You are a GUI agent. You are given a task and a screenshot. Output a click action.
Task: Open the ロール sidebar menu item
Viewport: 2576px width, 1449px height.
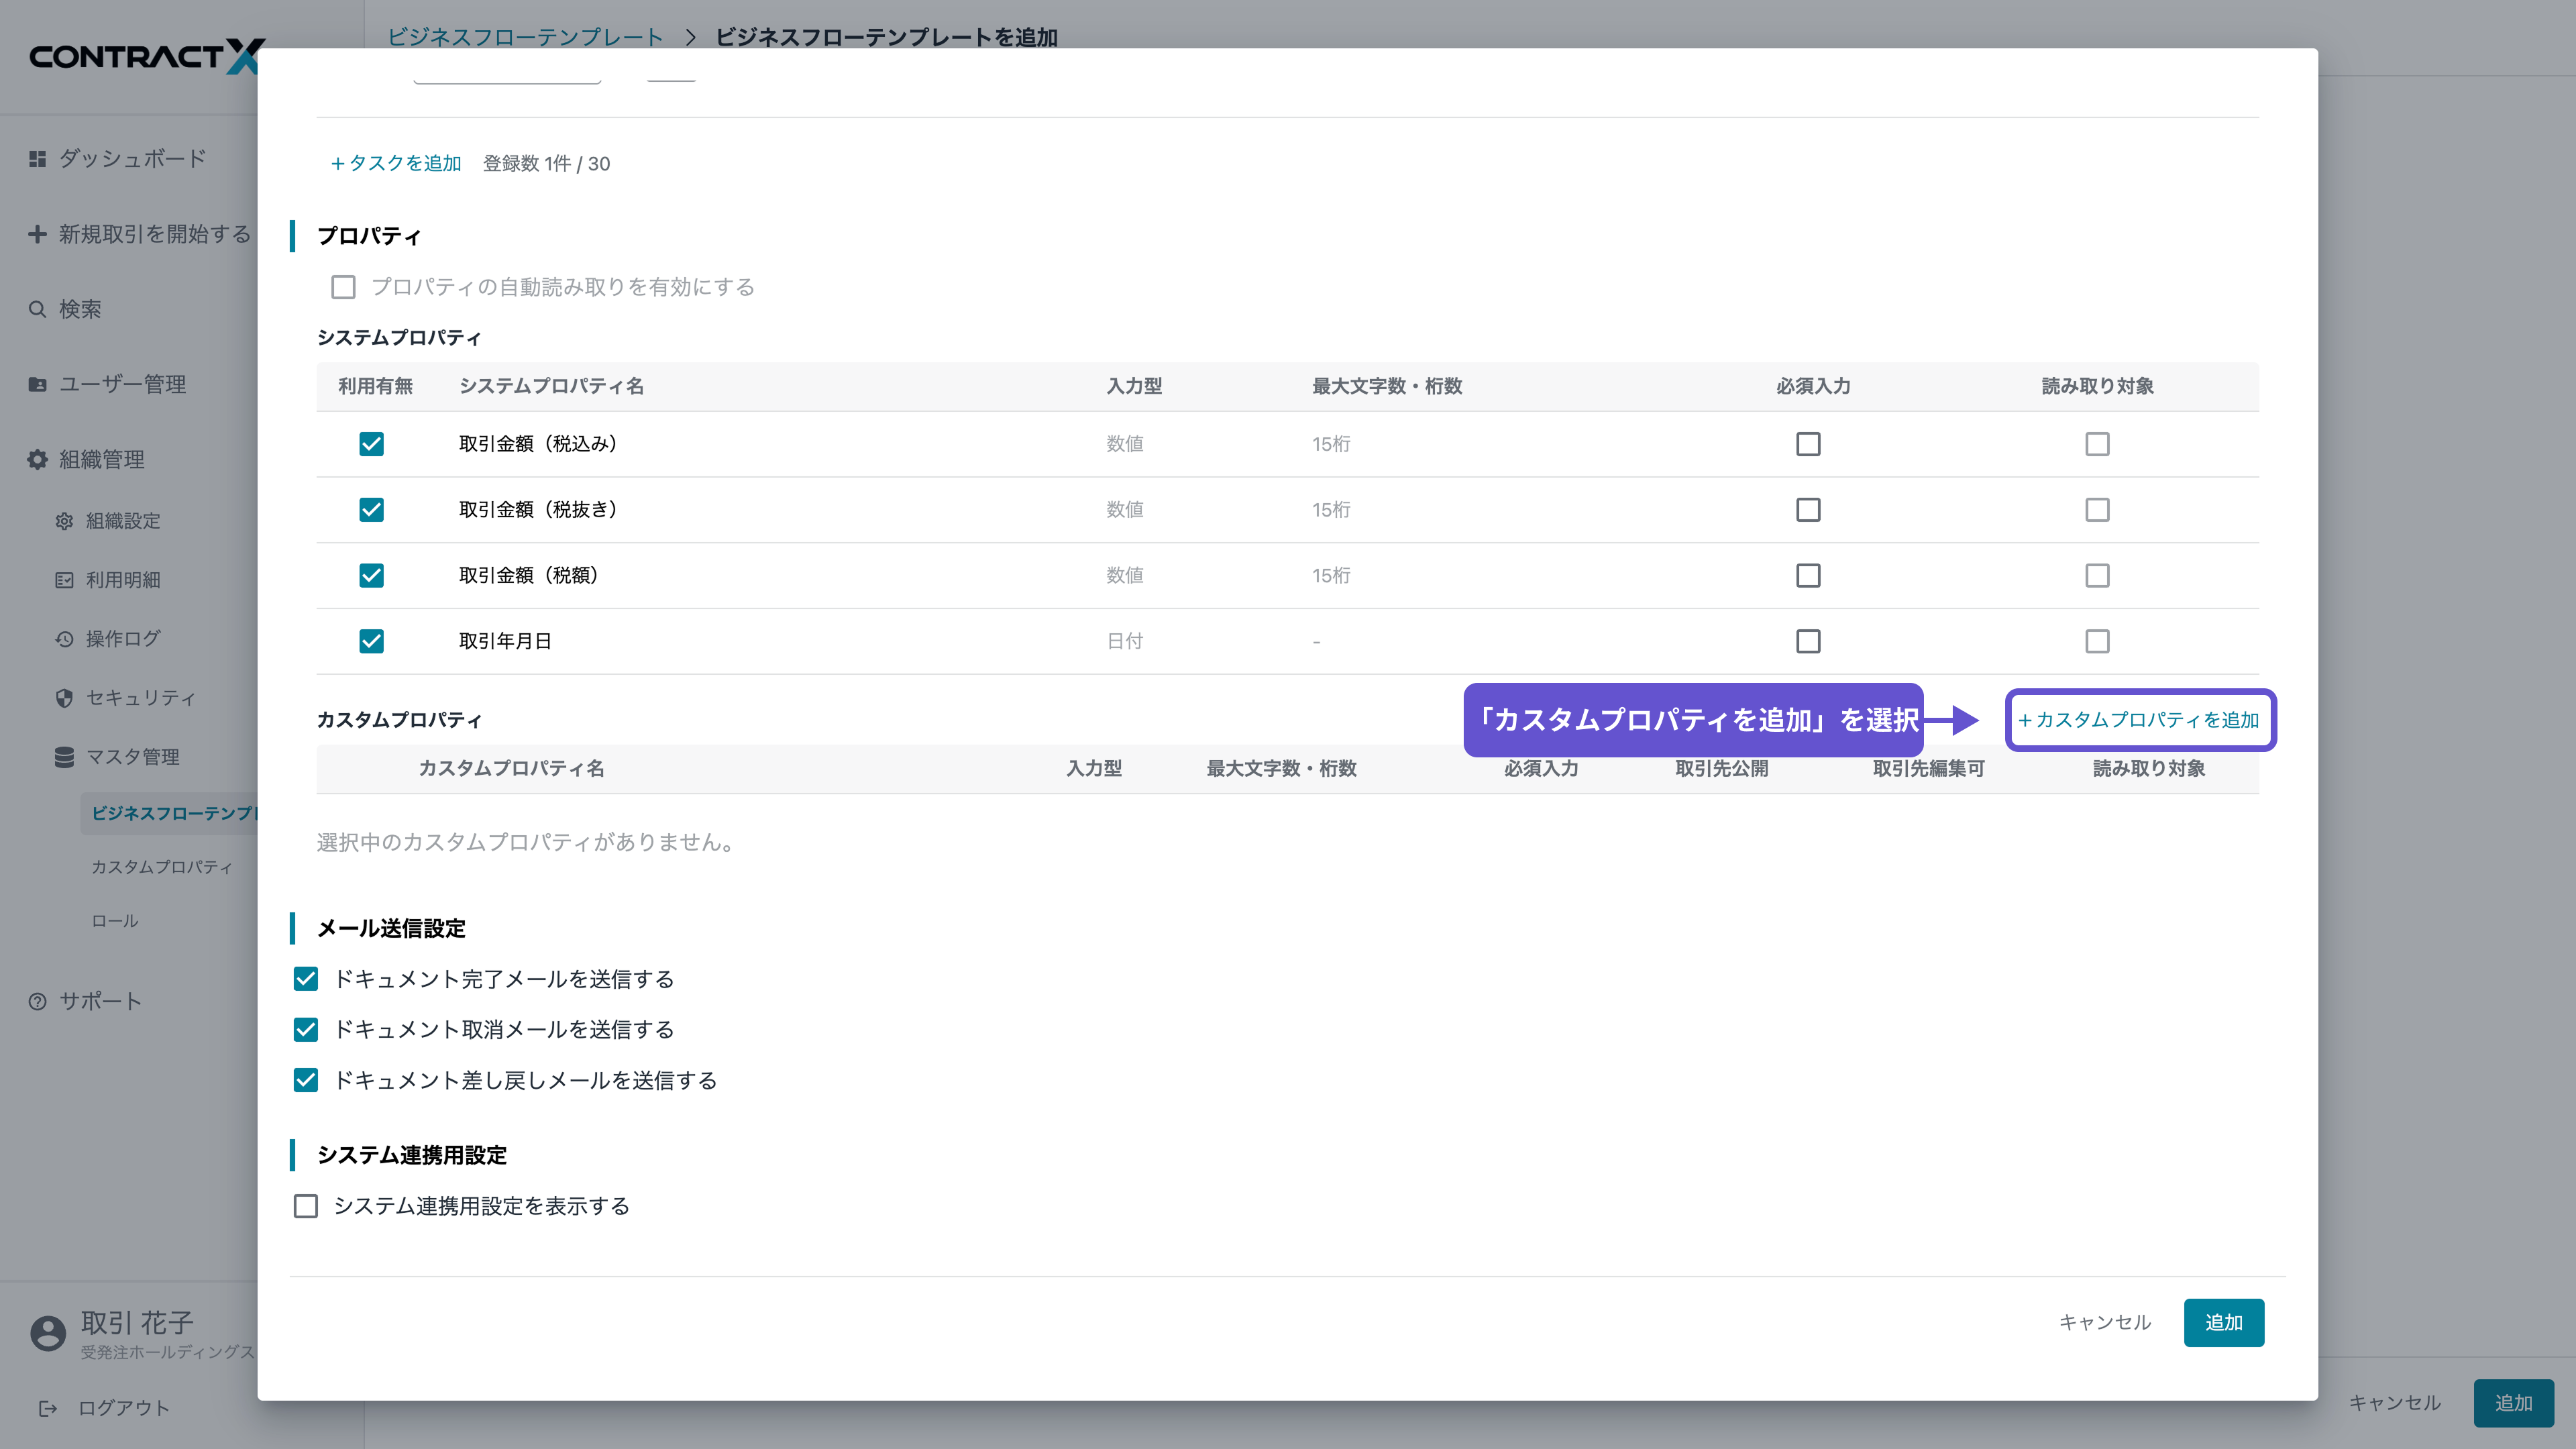click(x=115, y=921)
